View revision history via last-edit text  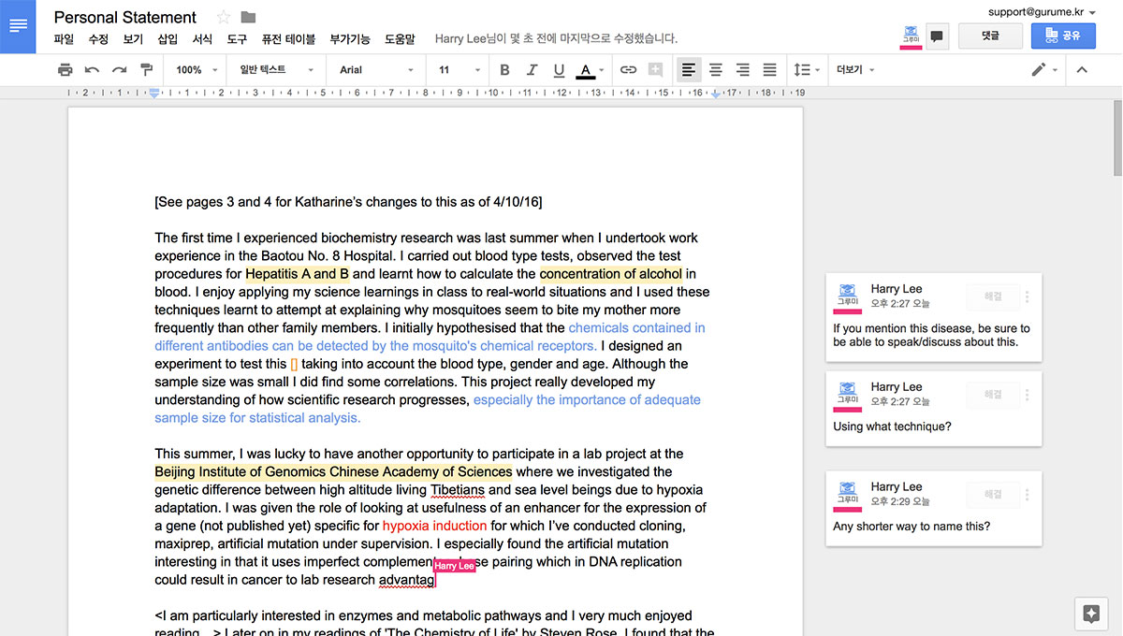(556, 39)
